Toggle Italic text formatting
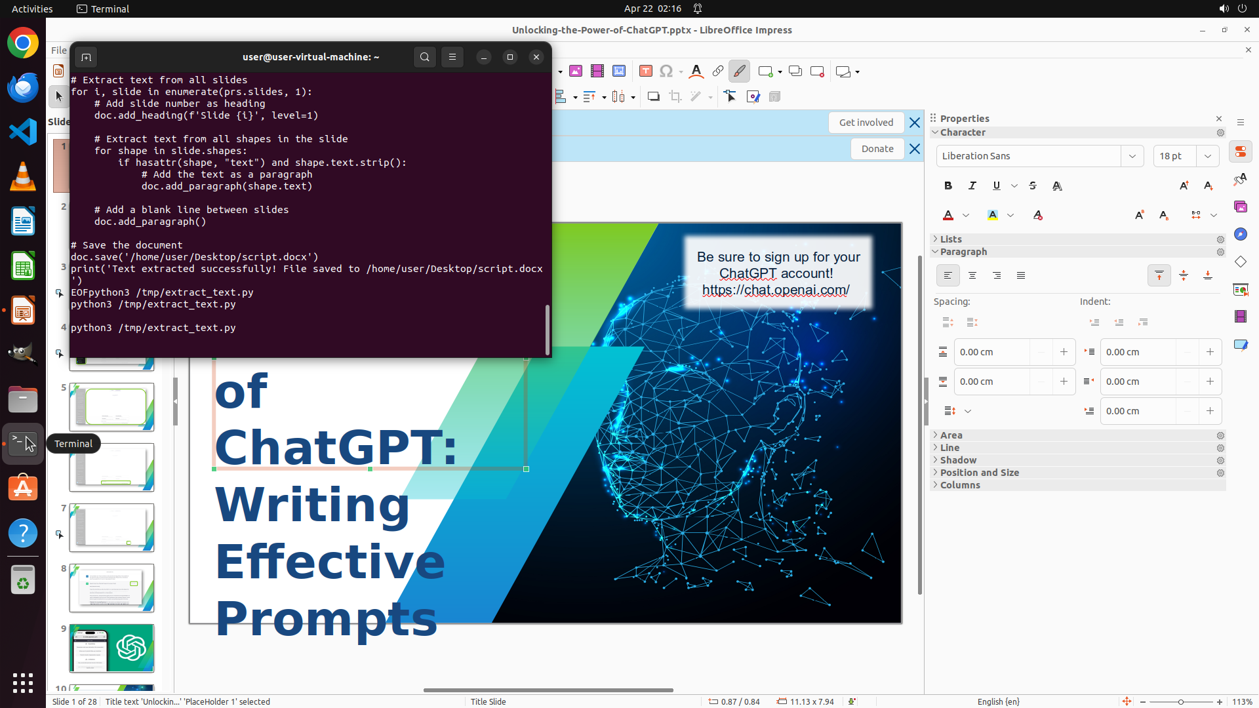Viewport: 1259px width, 708px height. [x=972, y=186]
